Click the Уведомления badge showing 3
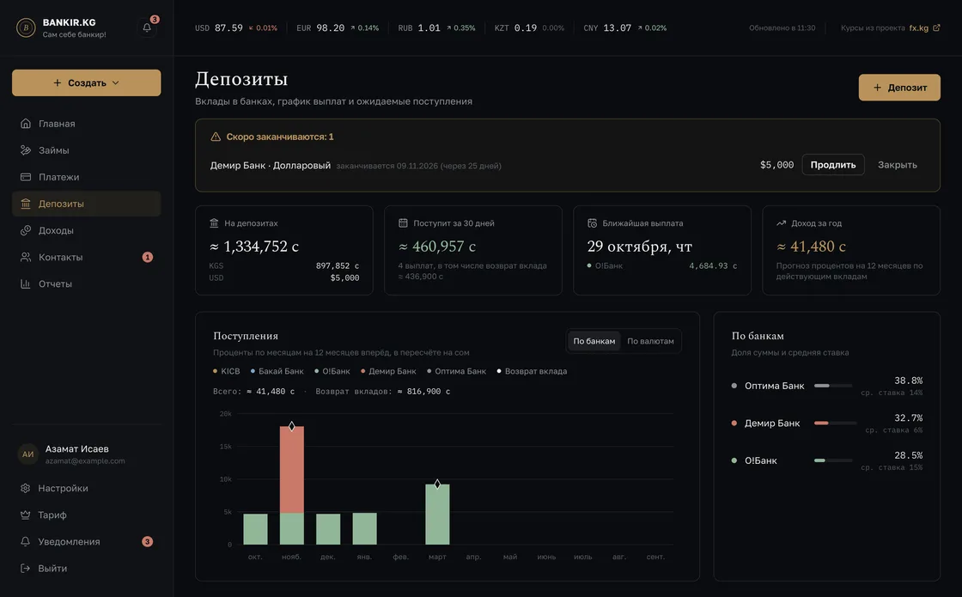962x597 pixels. click(147, 542)
